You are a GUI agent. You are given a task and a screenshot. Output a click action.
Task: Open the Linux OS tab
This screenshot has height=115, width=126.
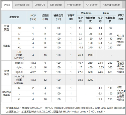[x=40, y=5]
